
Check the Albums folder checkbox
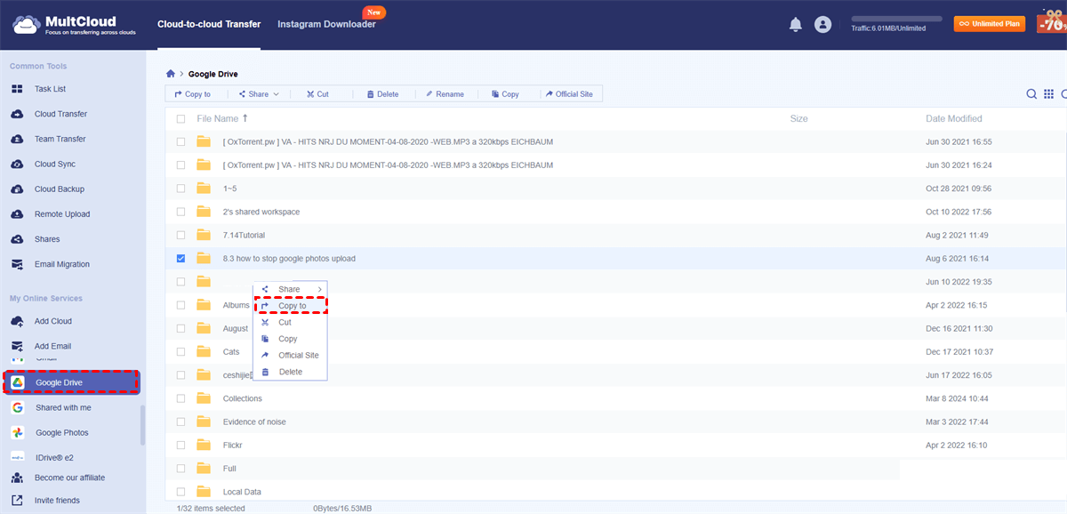(x=181, y=305)
